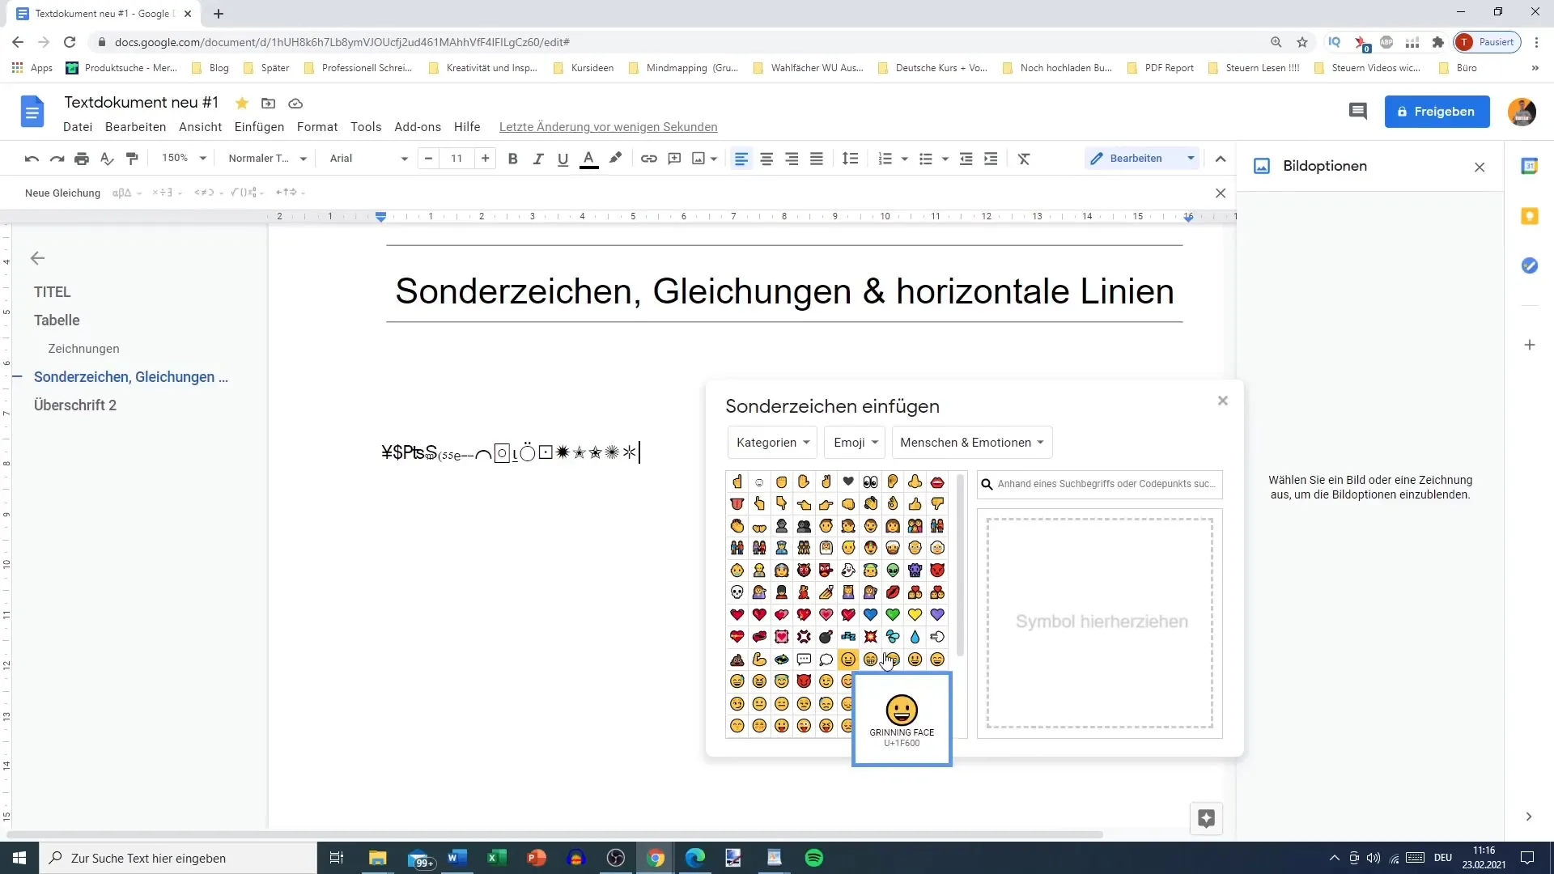
Task: Set left text alignment
Action: 741,159
